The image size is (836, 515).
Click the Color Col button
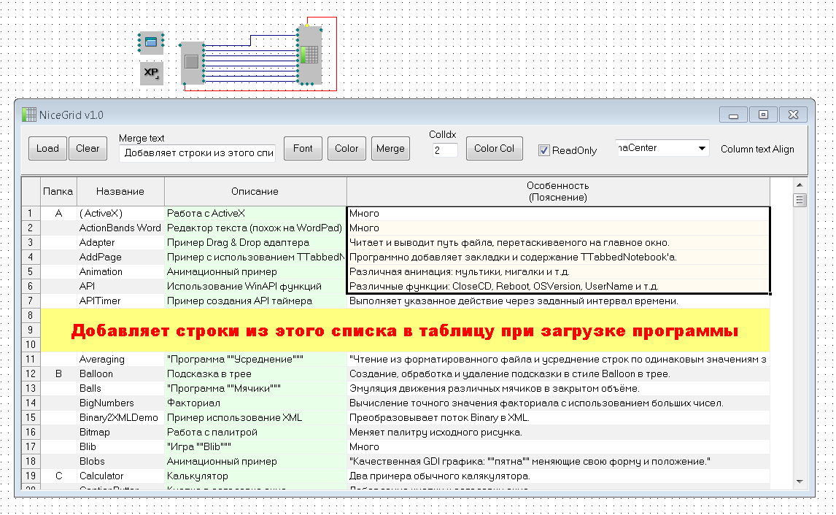(495, 149)
